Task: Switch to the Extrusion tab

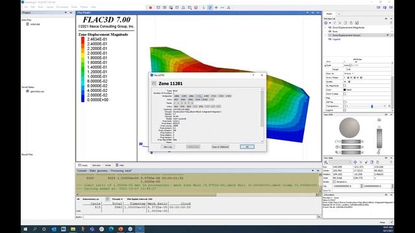Action: tap(97, 165)
